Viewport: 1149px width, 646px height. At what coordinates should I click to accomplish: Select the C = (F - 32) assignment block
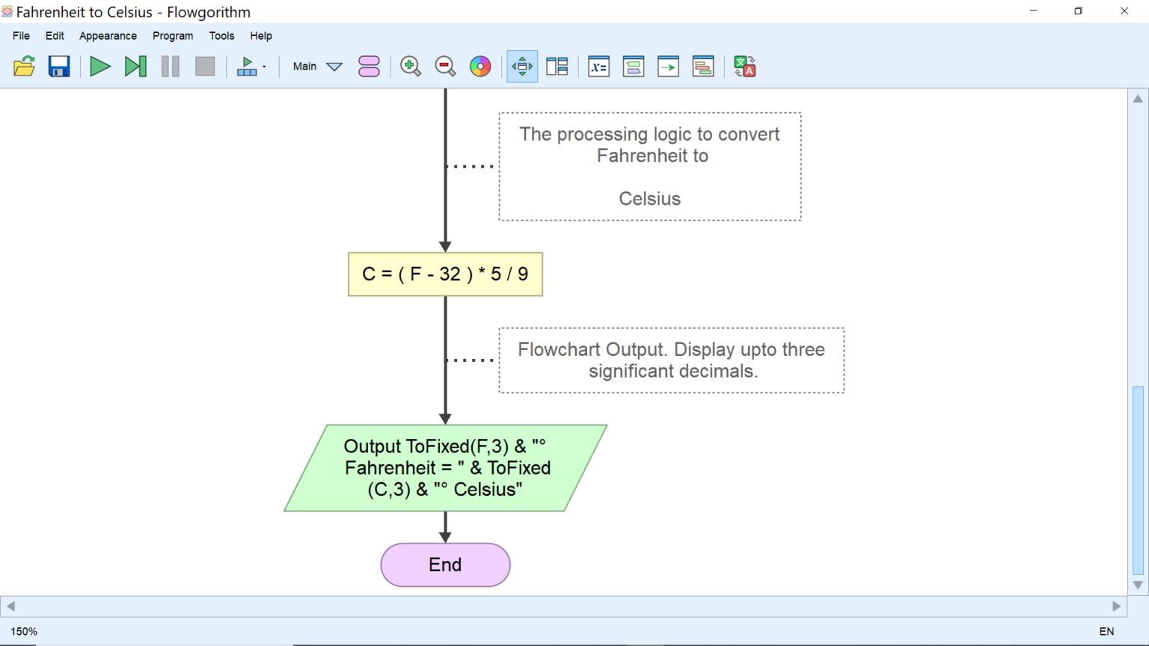445,274
